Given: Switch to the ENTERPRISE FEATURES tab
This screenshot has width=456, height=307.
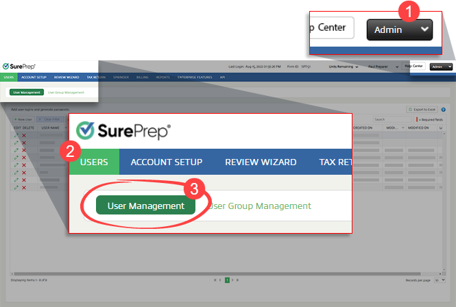Looking at the screenshot, I should pyautogui.click(x=195, y=77).
